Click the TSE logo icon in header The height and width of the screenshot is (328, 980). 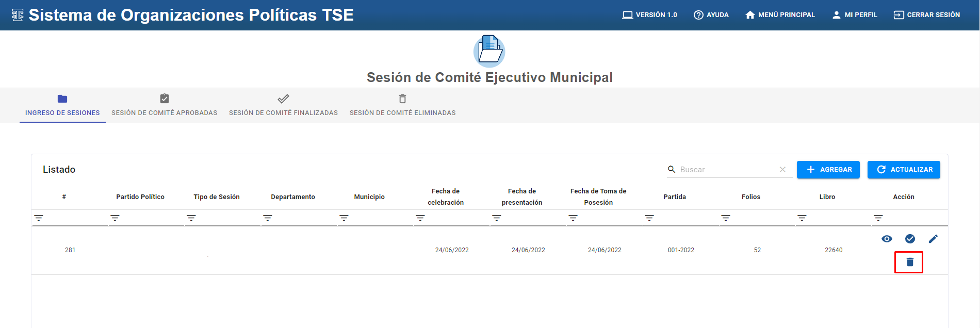[x=18, y=15]
